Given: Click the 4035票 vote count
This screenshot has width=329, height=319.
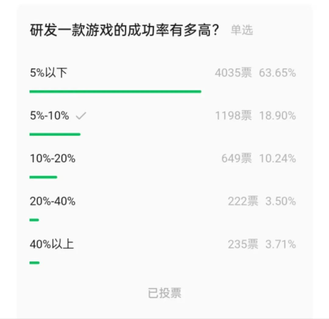Looking at the screenshot, I should point(233,73).
